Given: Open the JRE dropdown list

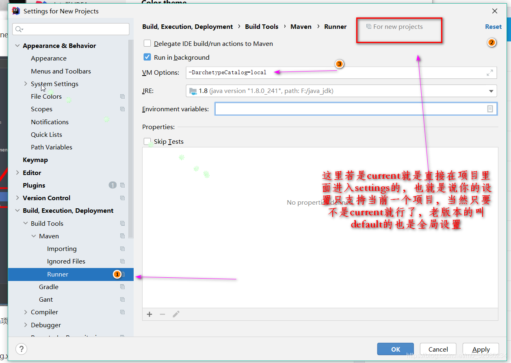Looking at the screenshot, I should pyautogui.click(x=491, y=91).
